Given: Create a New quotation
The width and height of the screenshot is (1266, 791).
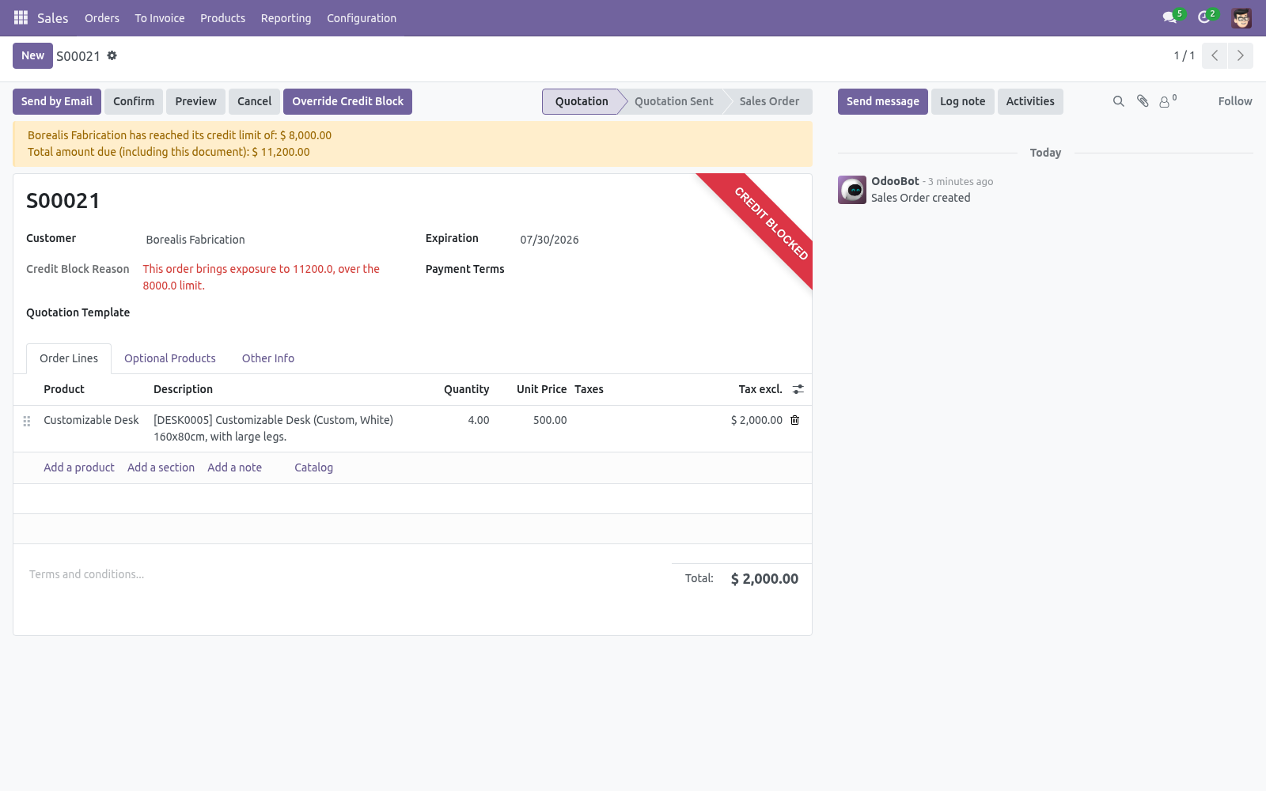Looking at the screenshot, I should pyautogui.click(x=32, y=55).
